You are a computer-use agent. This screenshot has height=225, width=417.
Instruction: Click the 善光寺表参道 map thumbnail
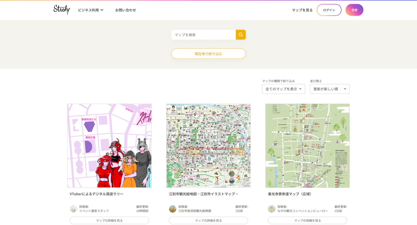(x=307, y=145)
